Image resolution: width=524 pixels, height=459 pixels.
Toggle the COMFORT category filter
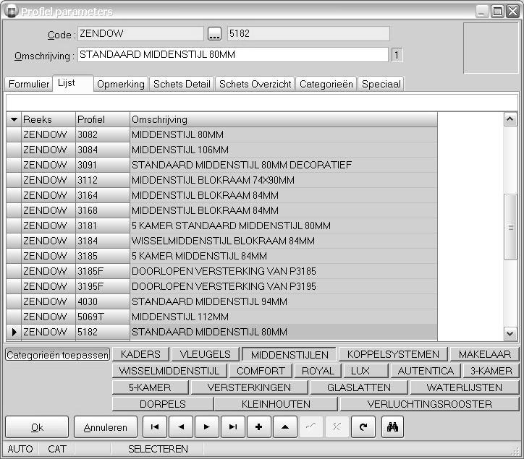pyautogui.click(x=261, y=371)
